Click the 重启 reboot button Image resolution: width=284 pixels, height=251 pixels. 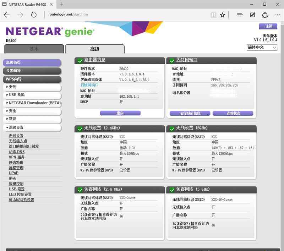tap(120, 113)
